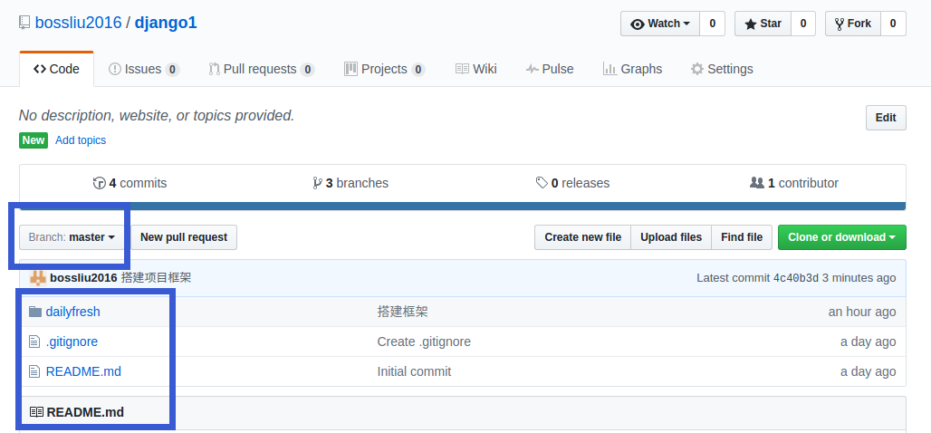Click the New pull request button
Image resolution: width=931 pixels, height=433 pixels.
pos(184,237)
